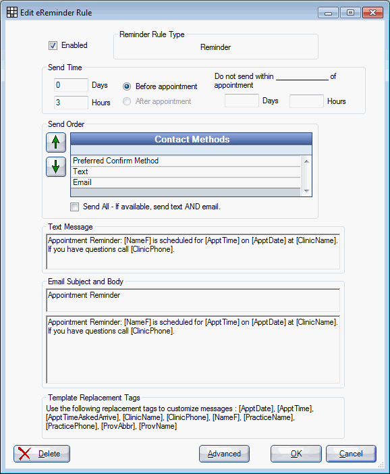Select the Preferred Confirm Method row
390x474 pixels.
point(186,161)
